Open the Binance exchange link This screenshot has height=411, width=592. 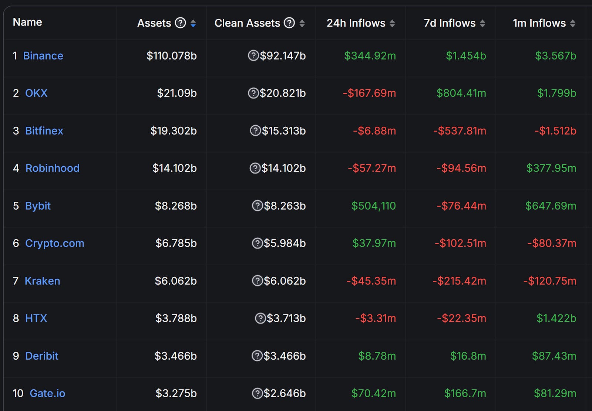43,56
